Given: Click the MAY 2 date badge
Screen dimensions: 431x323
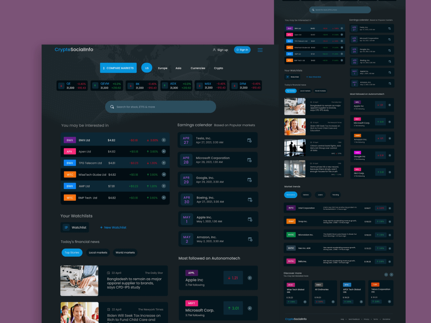Looking at the screenshot, I should click(187, 239).
